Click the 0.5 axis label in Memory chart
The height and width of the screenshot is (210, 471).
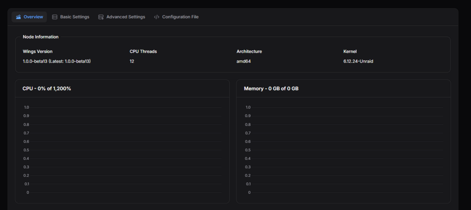248,150
